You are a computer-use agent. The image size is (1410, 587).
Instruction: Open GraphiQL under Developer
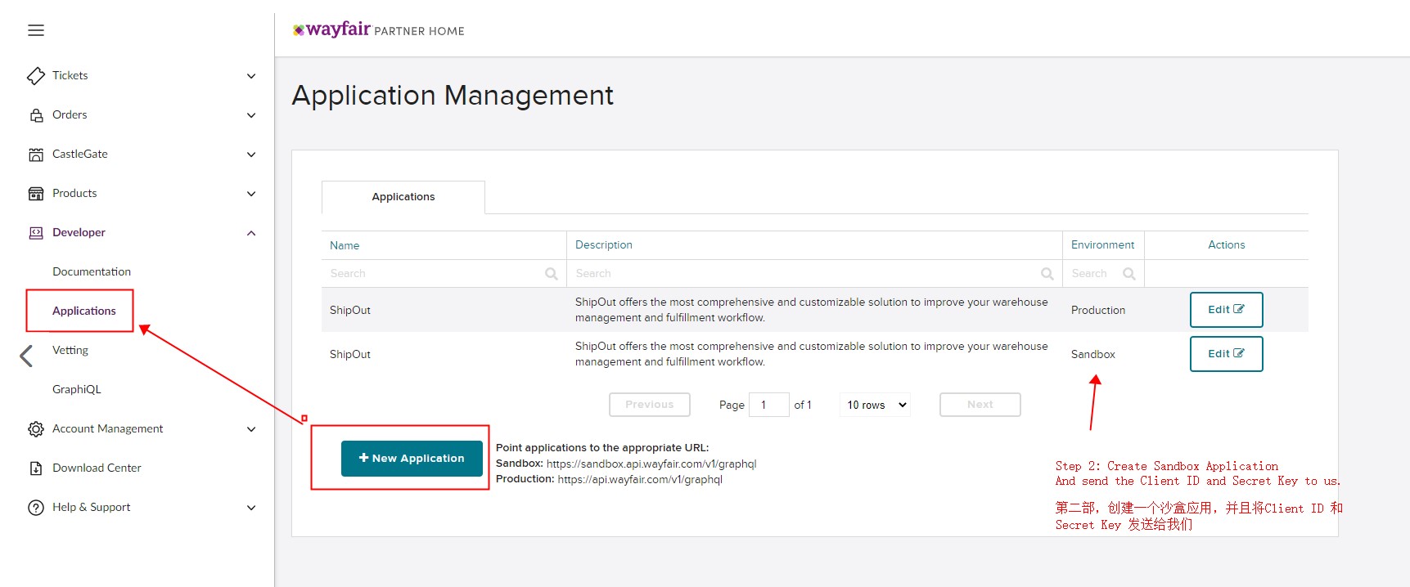pyautogui.click(x=77, y=389)
